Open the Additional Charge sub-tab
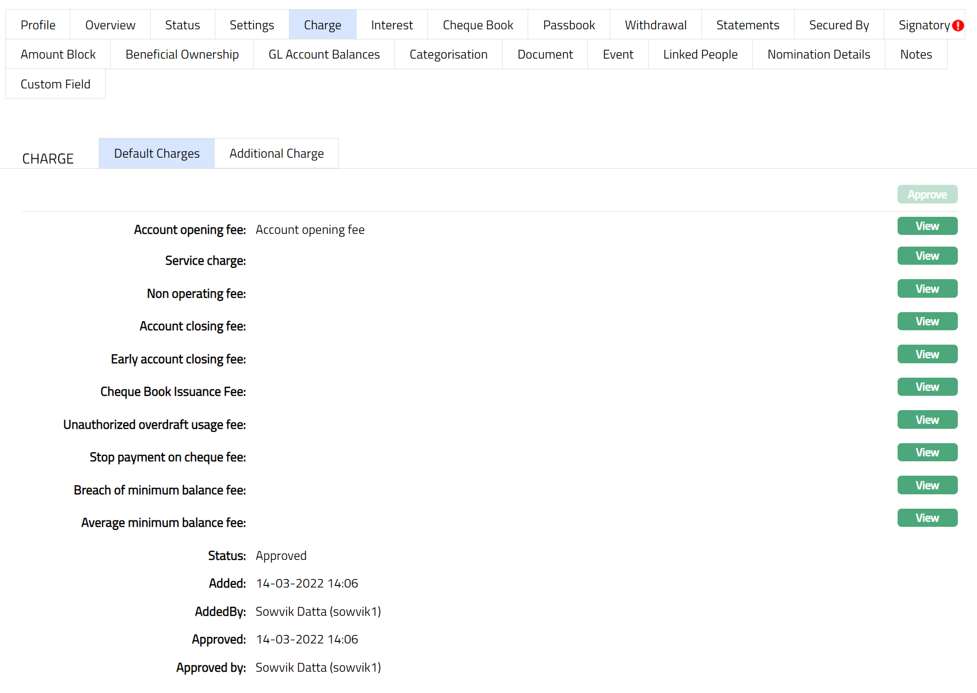The height and width of the screenshot is (693, 977). pos(276,153)
